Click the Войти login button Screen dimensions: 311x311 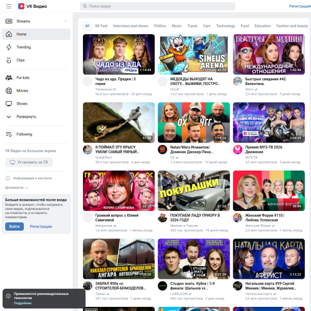[15, 227]
